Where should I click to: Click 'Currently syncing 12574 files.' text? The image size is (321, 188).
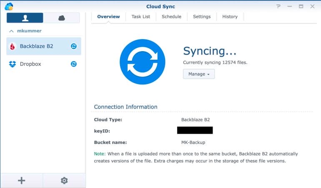tap(215, 62)
